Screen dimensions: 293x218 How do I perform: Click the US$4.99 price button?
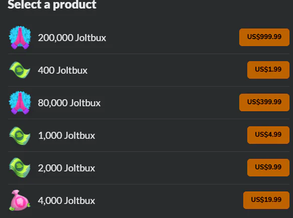click(x=268, y=135)
